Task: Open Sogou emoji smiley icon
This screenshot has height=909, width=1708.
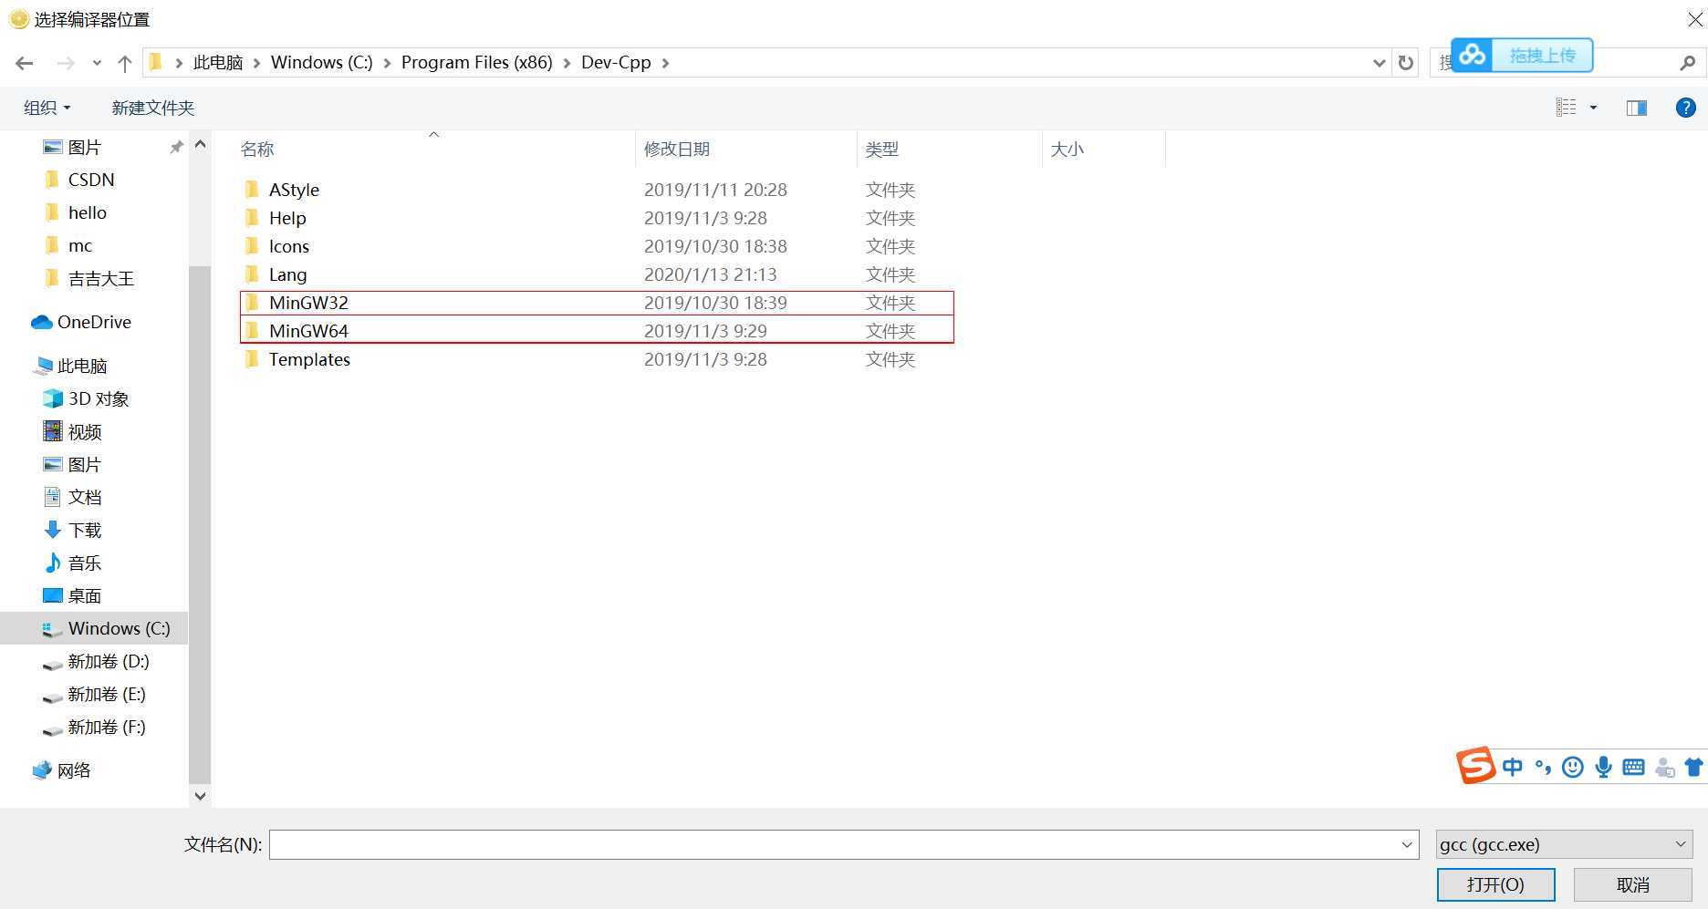Action: [x=1572, y=768]
